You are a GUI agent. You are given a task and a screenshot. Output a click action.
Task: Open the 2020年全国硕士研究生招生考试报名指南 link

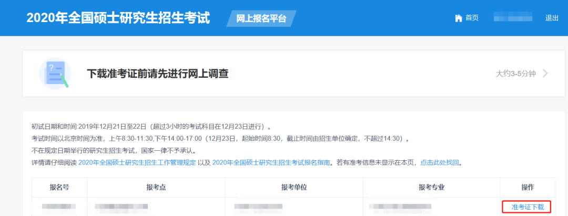coord(271,163)
